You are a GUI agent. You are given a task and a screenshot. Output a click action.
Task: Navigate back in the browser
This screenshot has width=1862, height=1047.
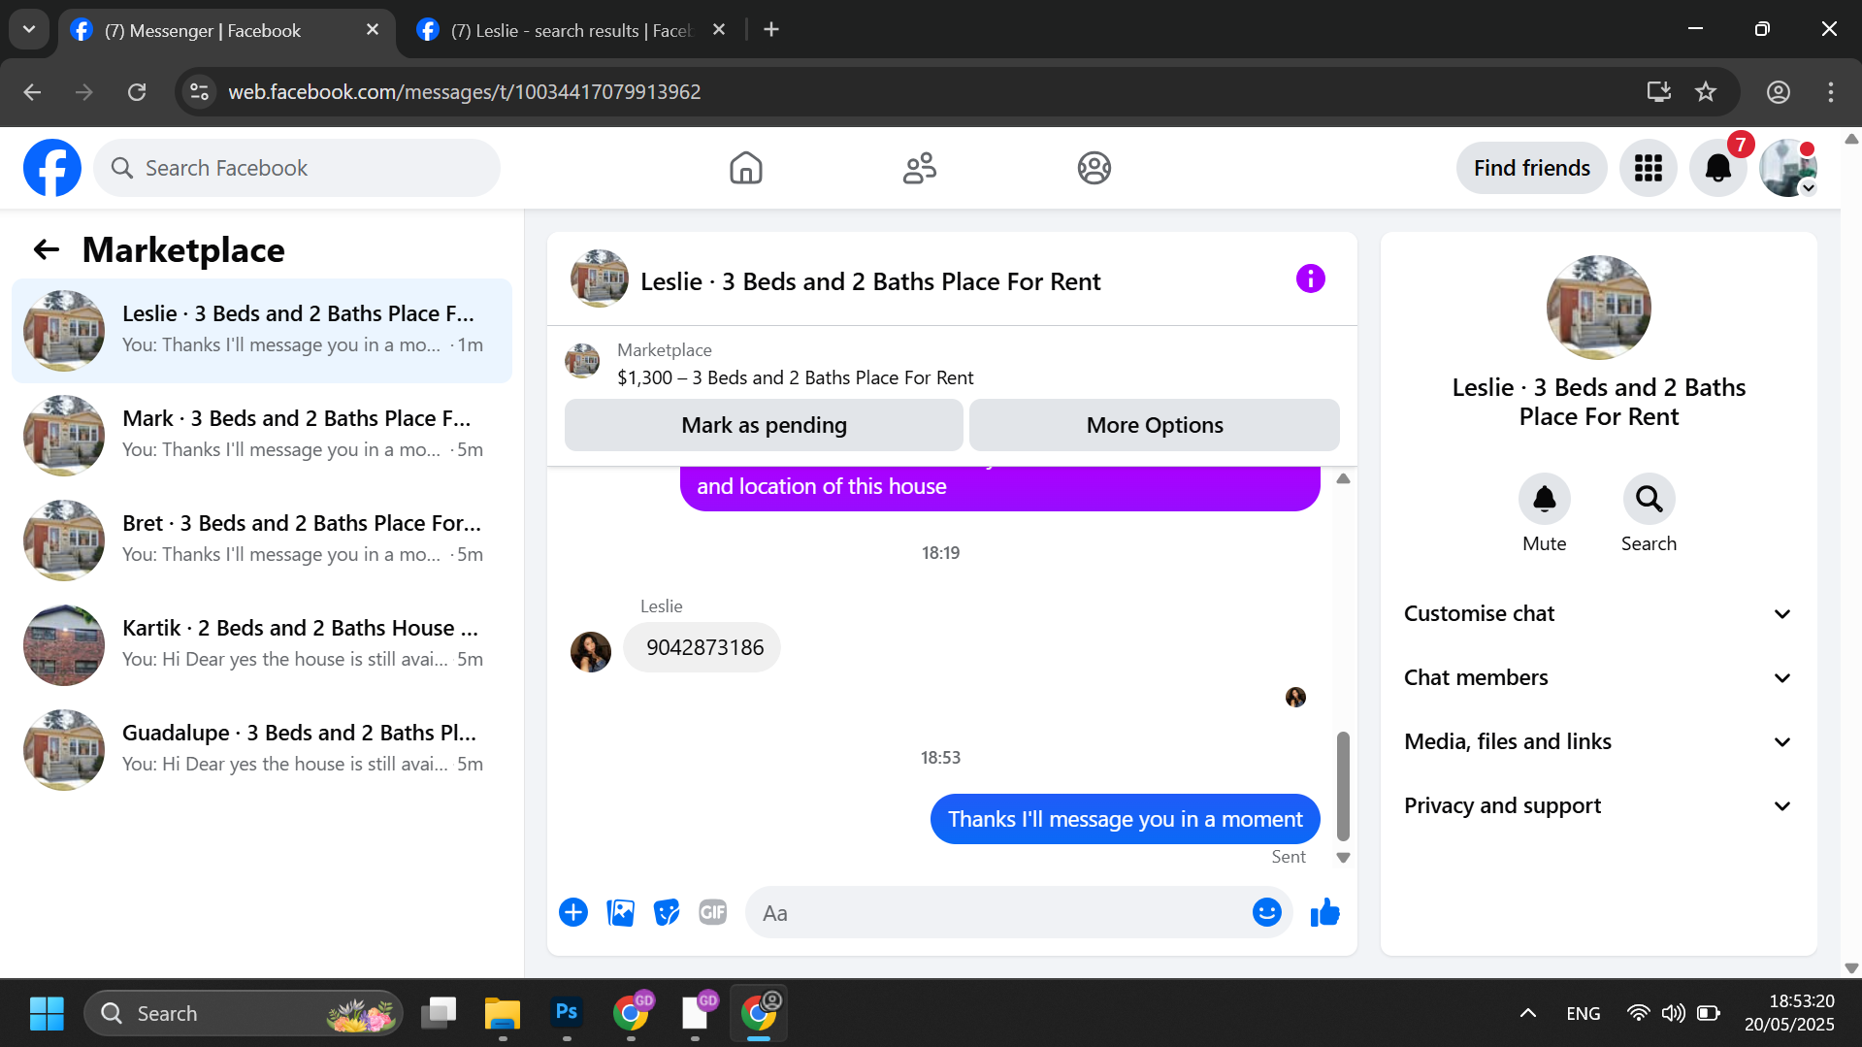pyautogui.click(x=32, y=92)
